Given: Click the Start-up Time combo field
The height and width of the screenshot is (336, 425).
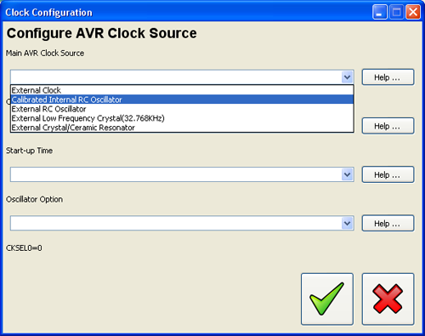Looking at the screenshot, I should (182, 174).
